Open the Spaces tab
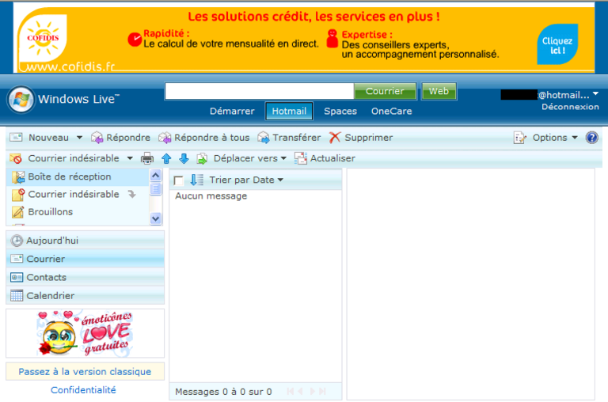The height and width of the screenshot is (402, 608). (x=340, y=112)
